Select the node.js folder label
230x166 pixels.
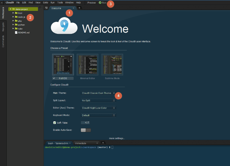pos(22,17)
